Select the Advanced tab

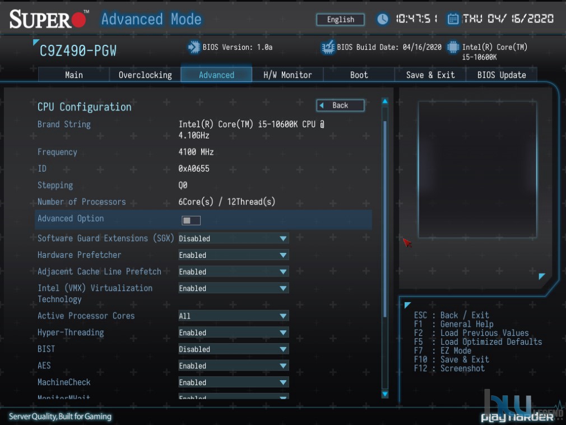point(216,75)
